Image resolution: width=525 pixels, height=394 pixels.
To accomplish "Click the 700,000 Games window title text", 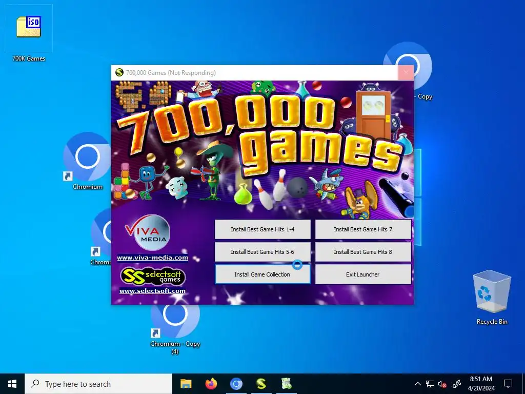I will 171,73.
